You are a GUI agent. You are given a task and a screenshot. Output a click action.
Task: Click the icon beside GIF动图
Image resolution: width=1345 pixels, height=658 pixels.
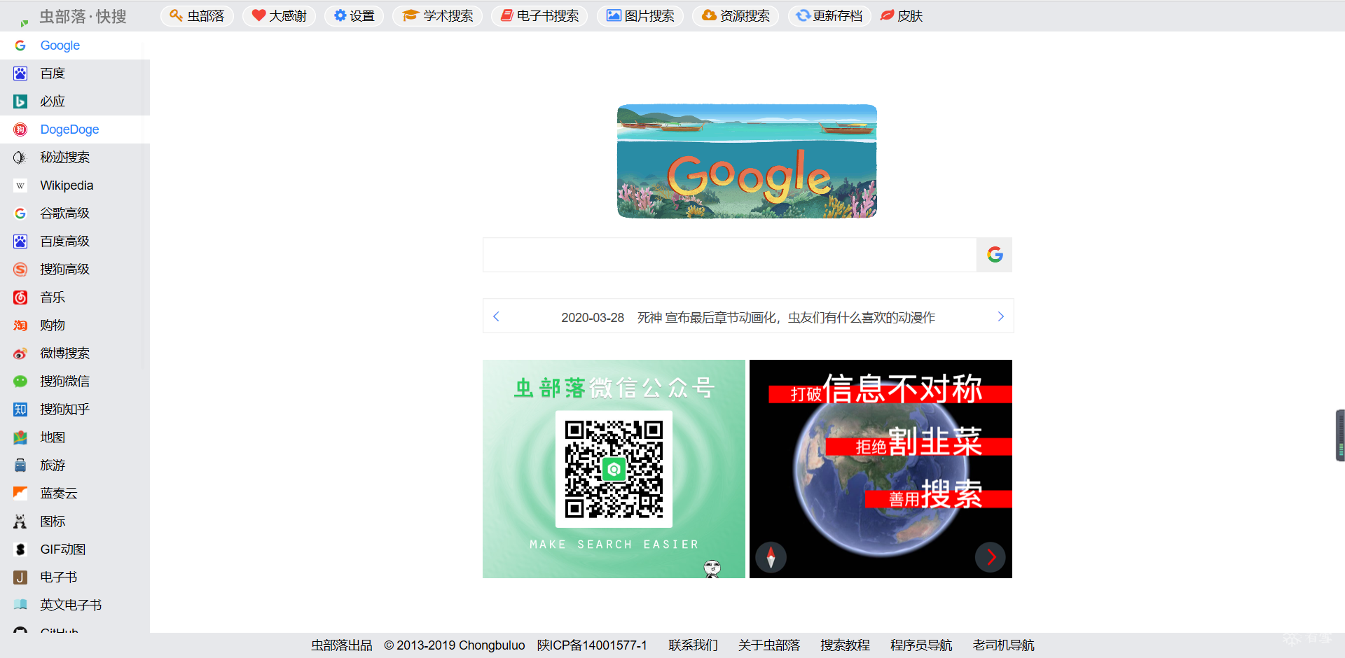[x=20, y=549]
